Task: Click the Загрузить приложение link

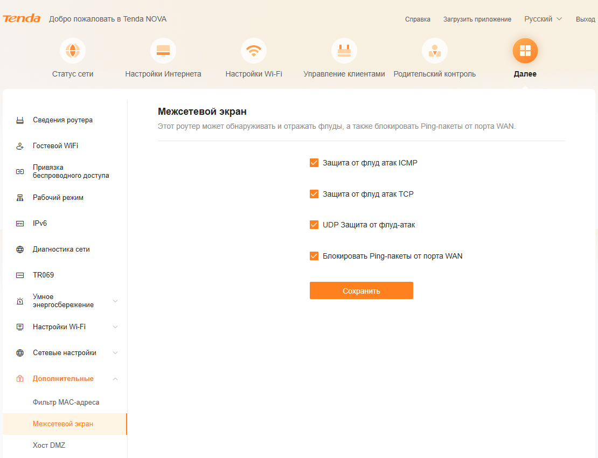Action: pyautogui.click(x=477, y=19)
